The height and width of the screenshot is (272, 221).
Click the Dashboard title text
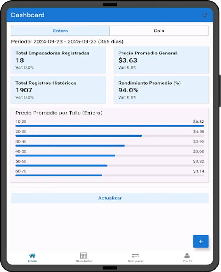click(x=28, y=15)
